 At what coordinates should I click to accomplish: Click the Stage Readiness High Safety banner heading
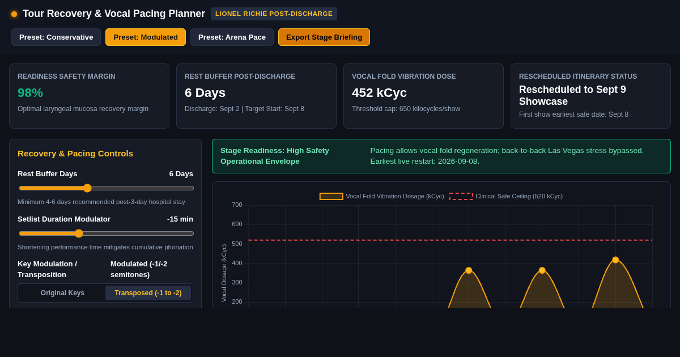tap(275, 156)
